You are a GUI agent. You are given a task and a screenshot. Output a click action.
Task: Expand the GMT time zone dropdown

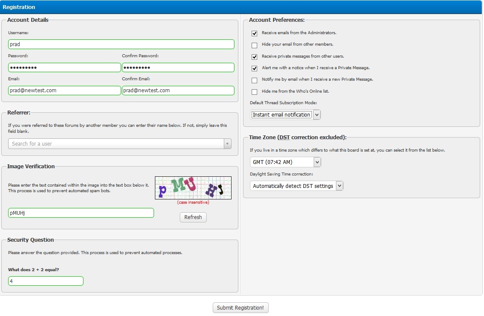pyautogui.click(x=285, y=162)
